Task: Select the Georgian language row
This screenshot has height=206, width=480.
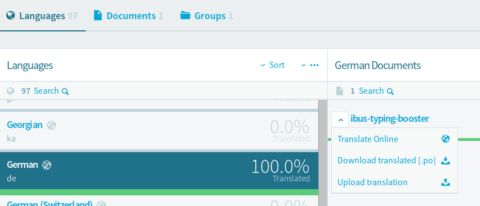Action: (x=159, y=131)
